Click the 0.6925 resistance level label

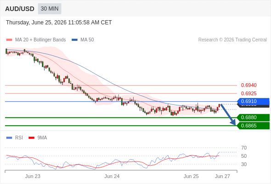click(248, 93)
